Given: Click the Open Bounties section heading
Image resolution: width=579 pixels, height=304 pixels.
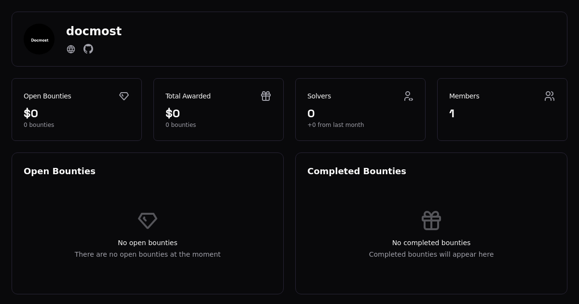Looking at the screenshot, I should pos(59,171).
